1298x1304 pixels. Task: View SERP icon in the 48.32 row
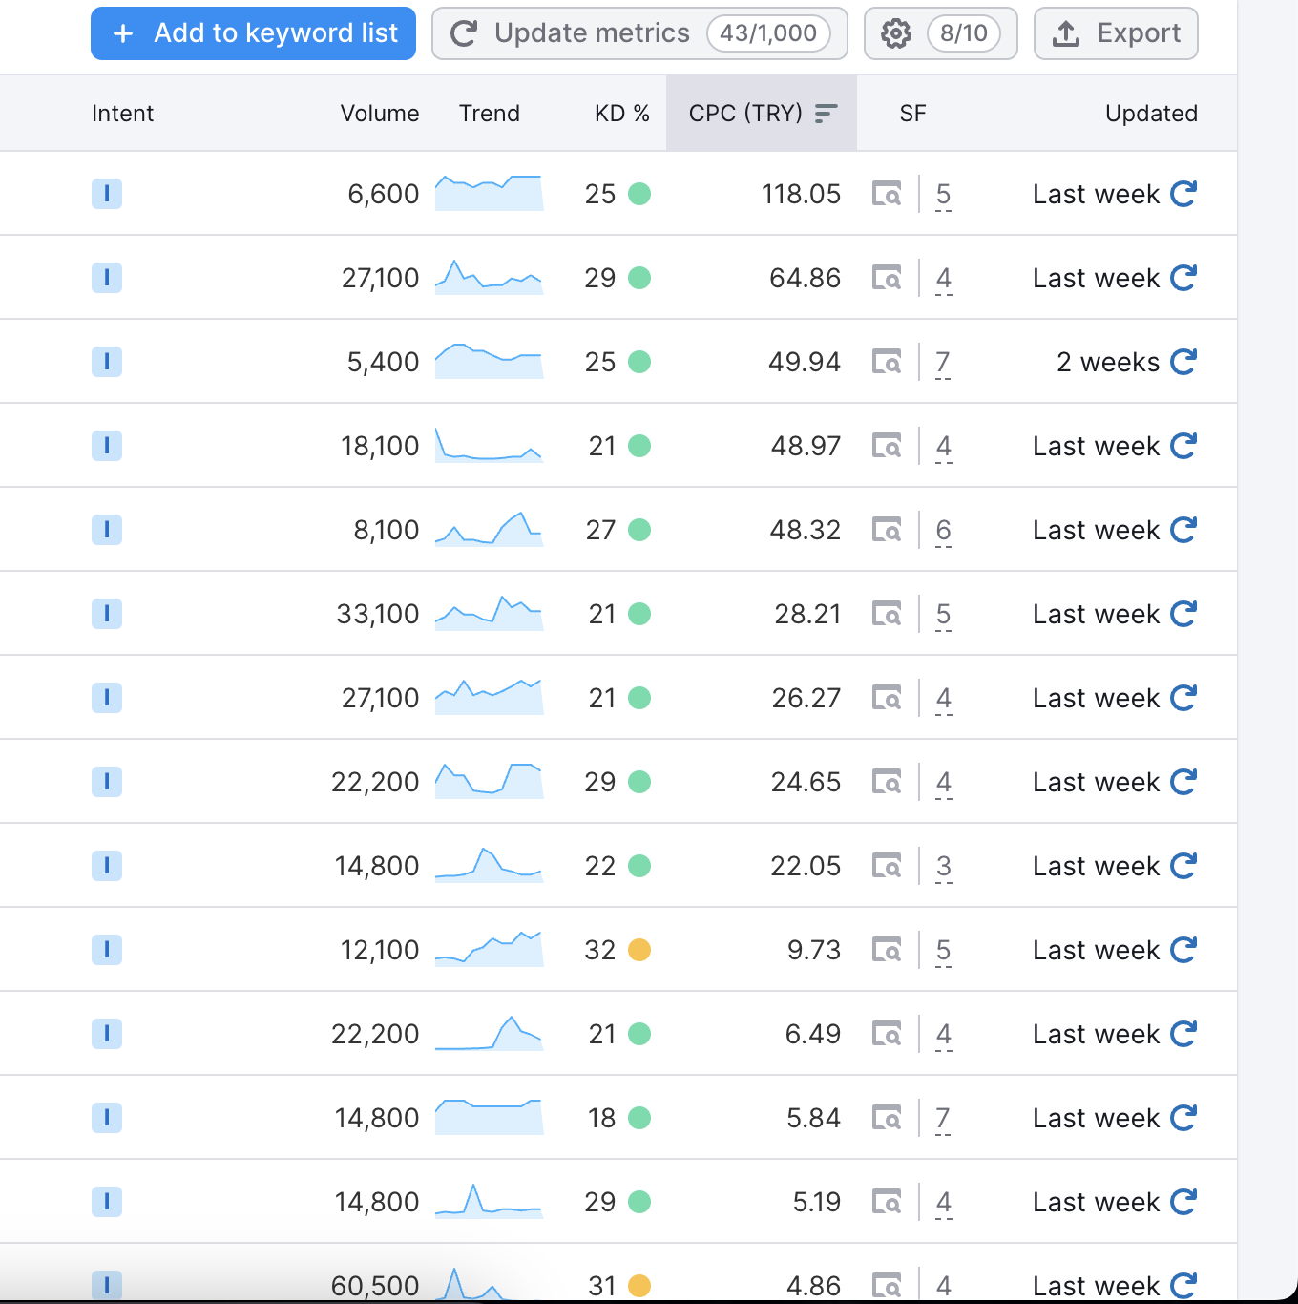tap(887, 530)
